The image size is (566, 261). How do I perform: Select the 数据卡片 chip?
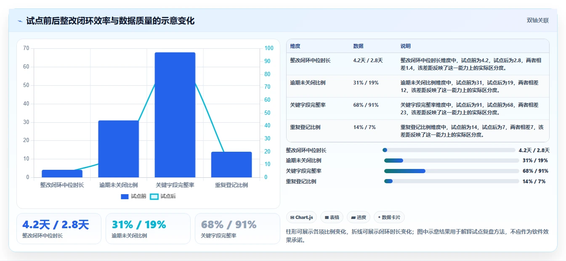pos(389,217)
